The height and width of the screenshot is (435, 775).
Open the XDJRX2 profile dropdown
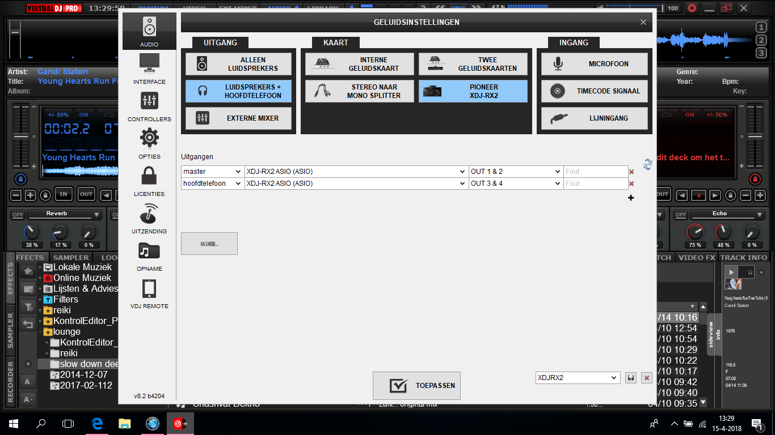pyautogui.click(x=578, y=378)
